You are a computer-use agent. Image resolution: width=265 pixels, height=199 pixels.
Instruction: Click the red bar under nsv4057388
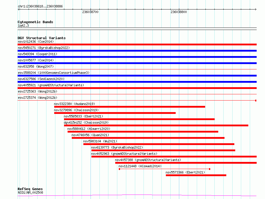186,163
